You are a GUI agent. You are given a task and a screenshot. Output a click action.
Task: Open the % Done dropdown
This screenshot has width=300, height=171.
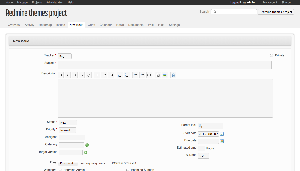(203, 156)
